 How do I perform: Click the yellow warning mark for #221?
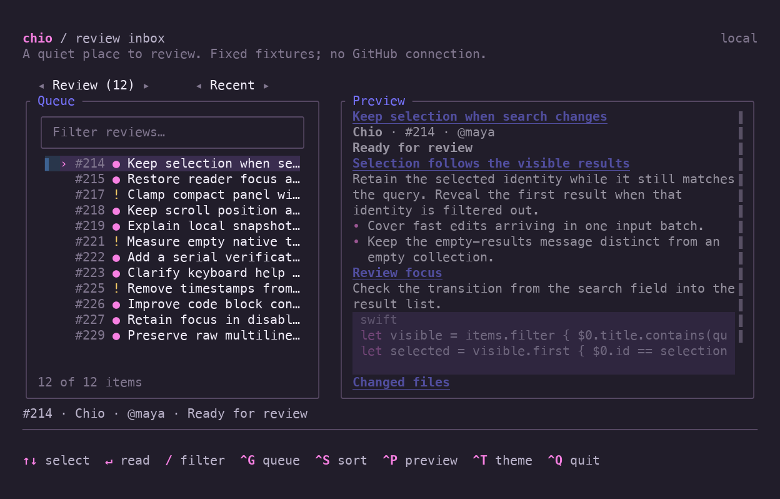pyautogui.click(x=116, y=242)
